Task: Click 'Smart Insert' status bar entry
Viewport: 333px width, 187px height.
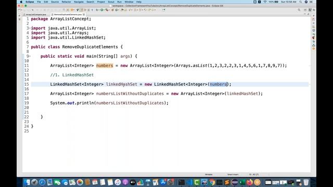Action: [x=233, y=175]
